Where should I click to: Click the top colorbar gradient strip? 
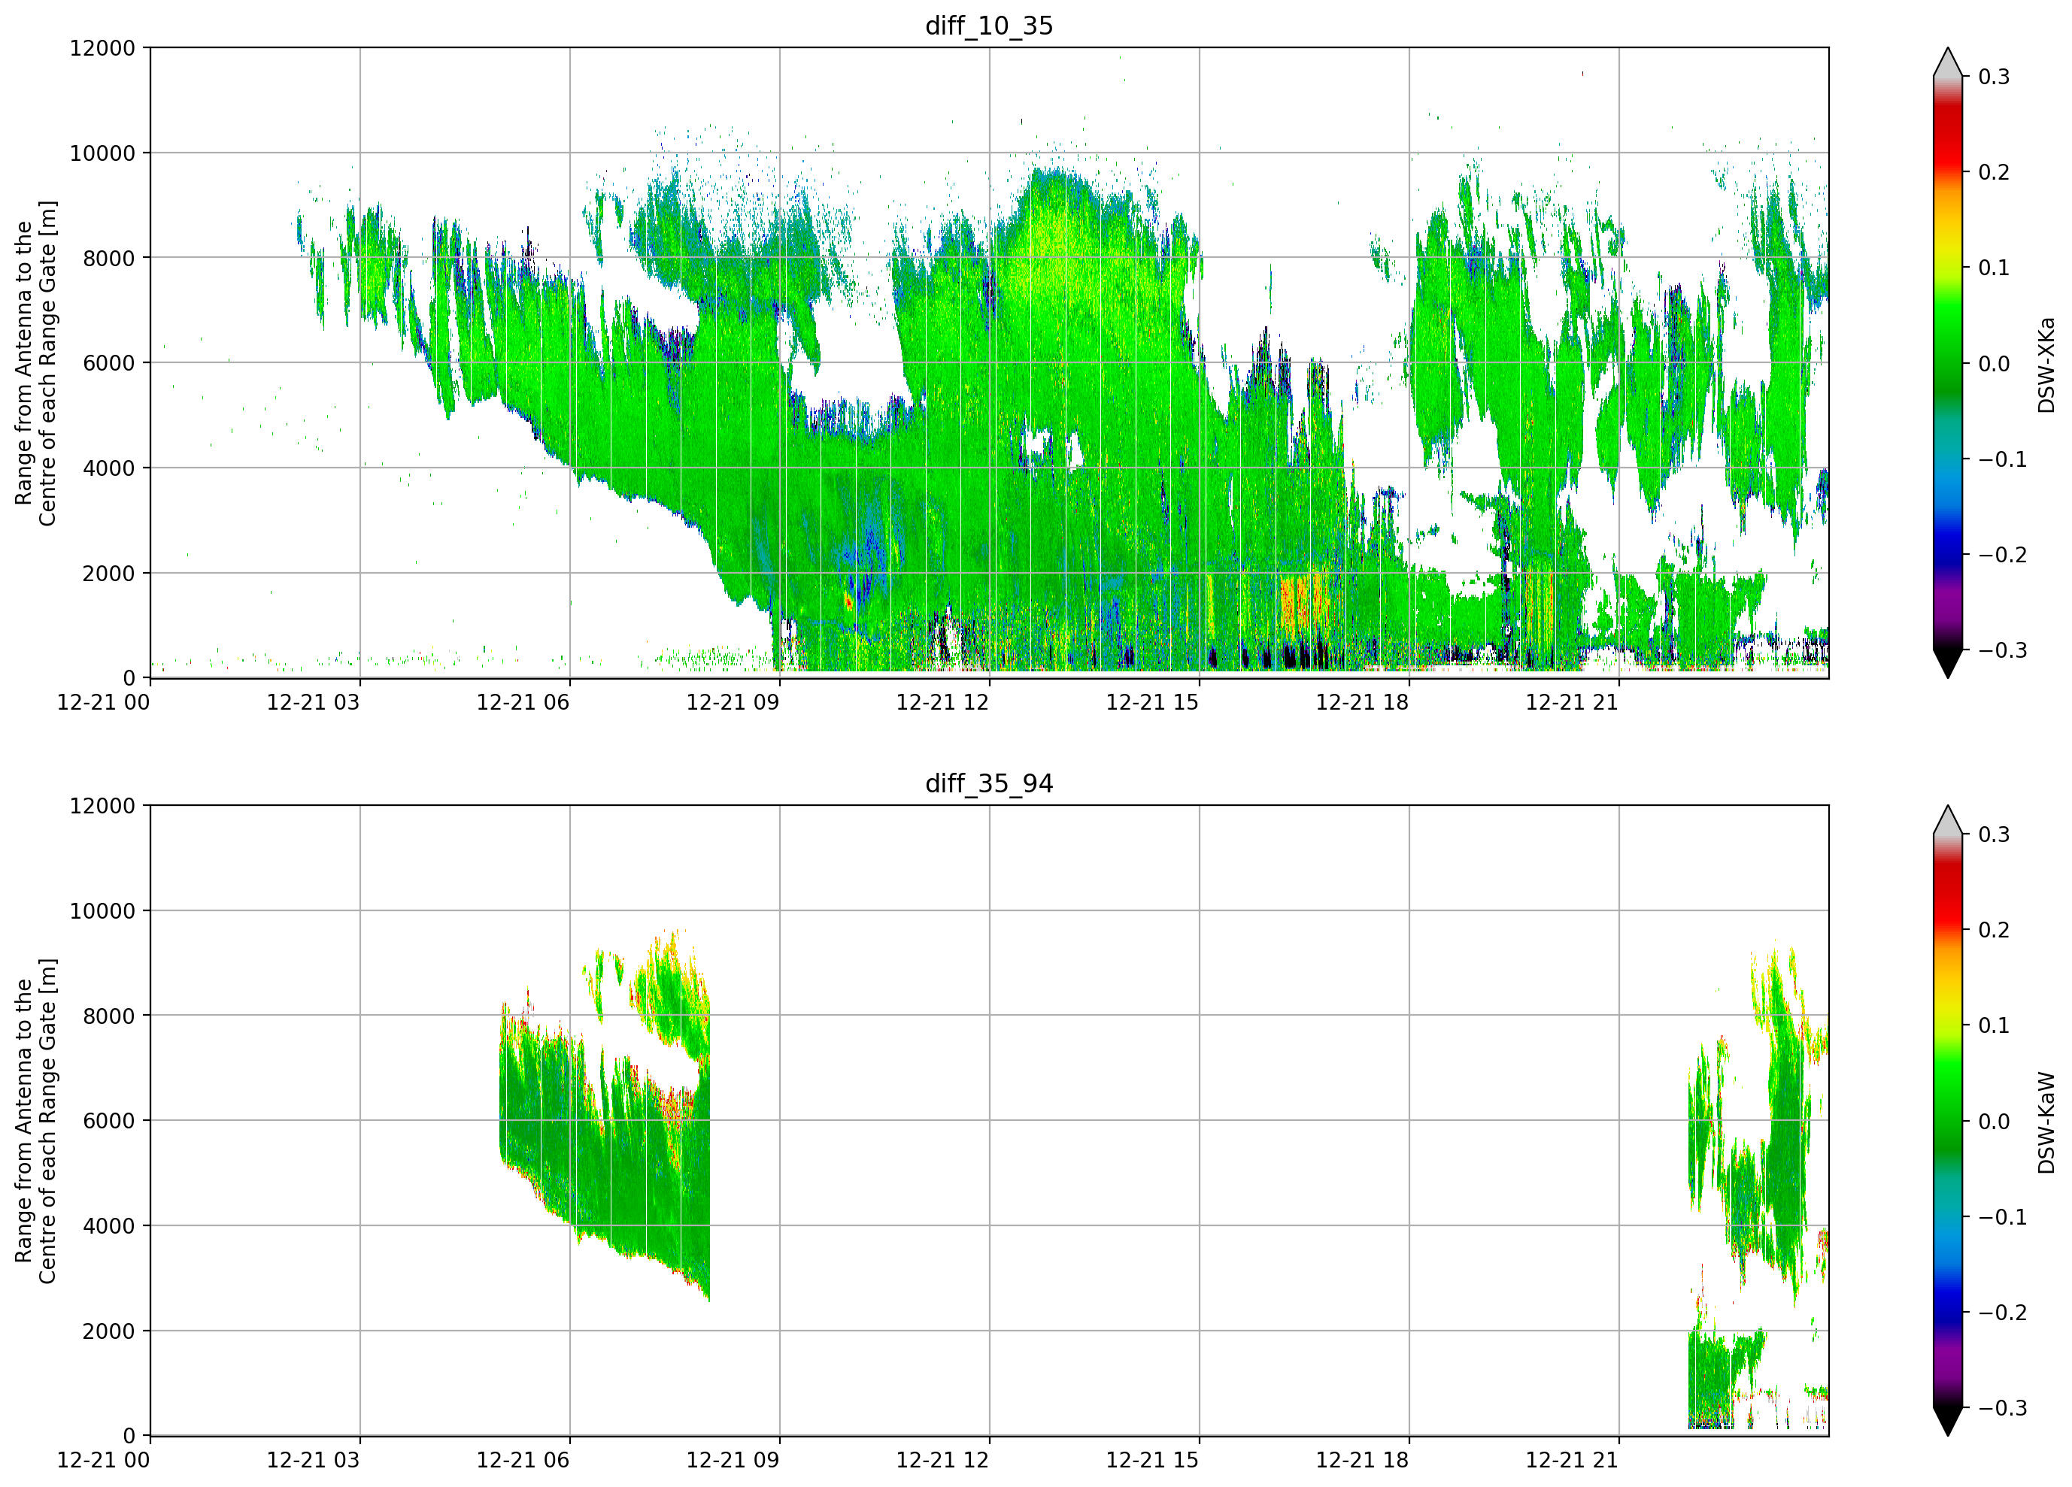point(1948,364)
